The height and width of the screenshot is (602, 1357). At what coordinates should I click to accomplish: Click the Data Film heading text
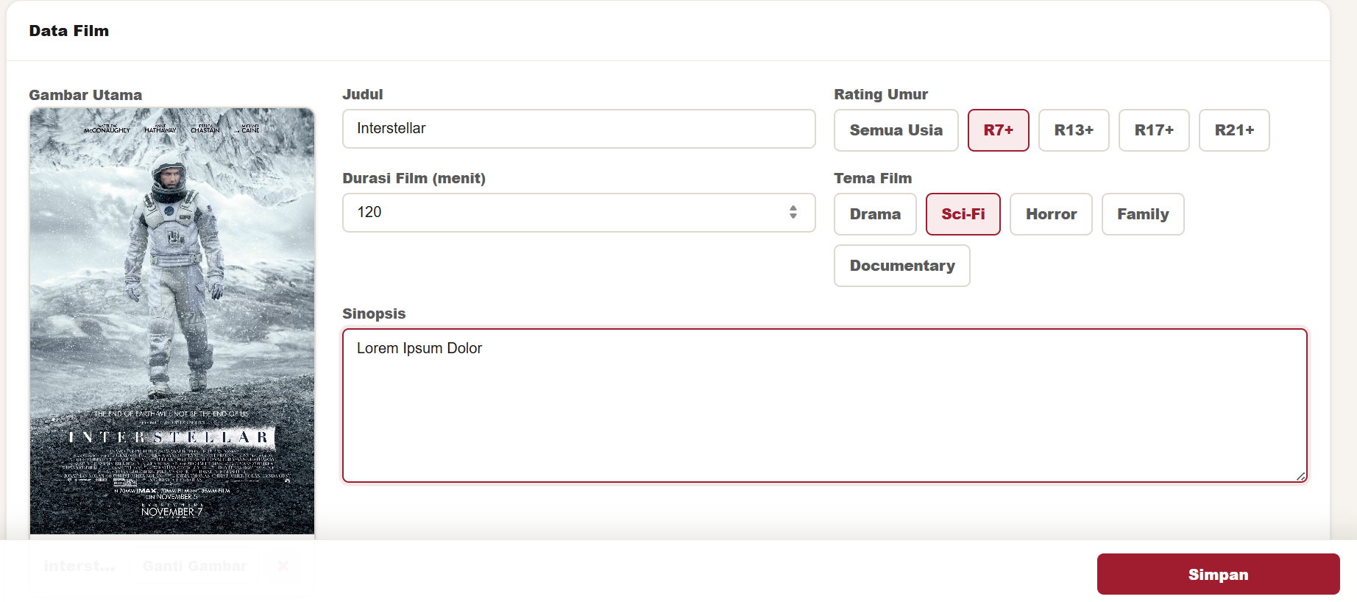coord(69,31)
